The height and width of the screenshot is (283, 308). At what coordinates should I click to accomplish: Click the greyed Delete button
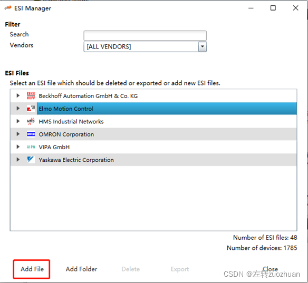pyautogui.click(x=131, y=269)
